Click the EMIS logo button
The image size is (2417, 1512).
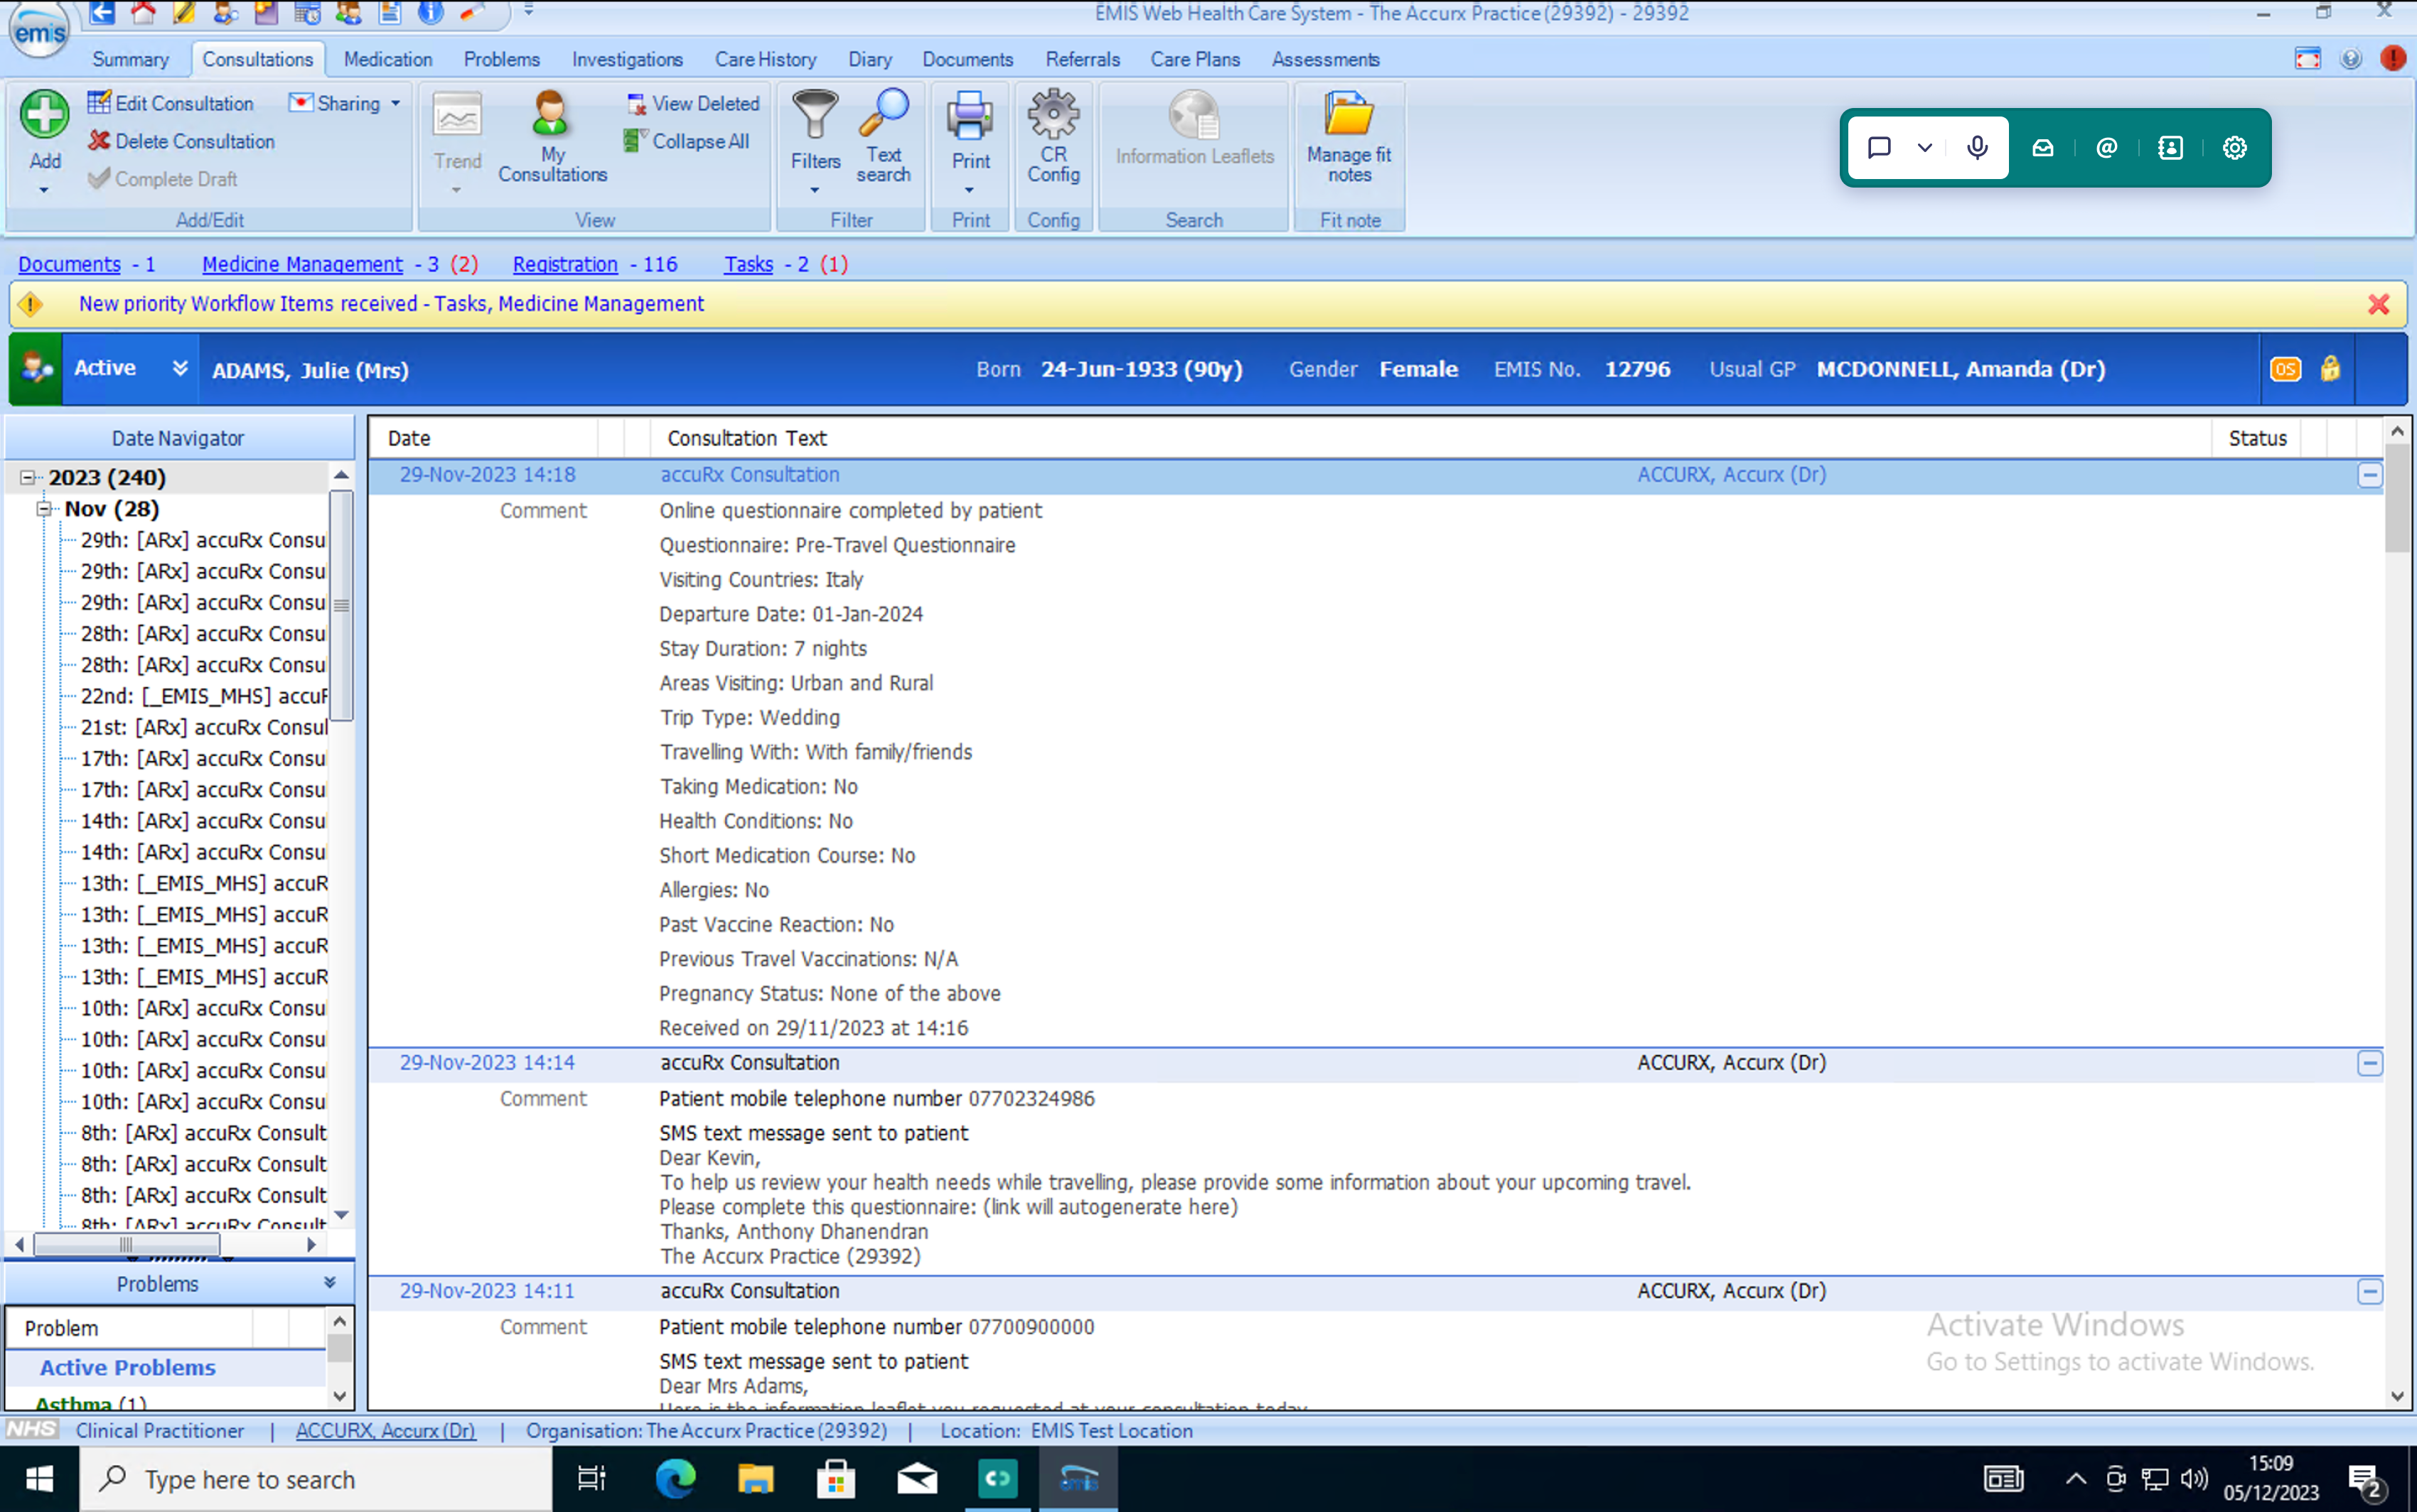tap(40, 32)
